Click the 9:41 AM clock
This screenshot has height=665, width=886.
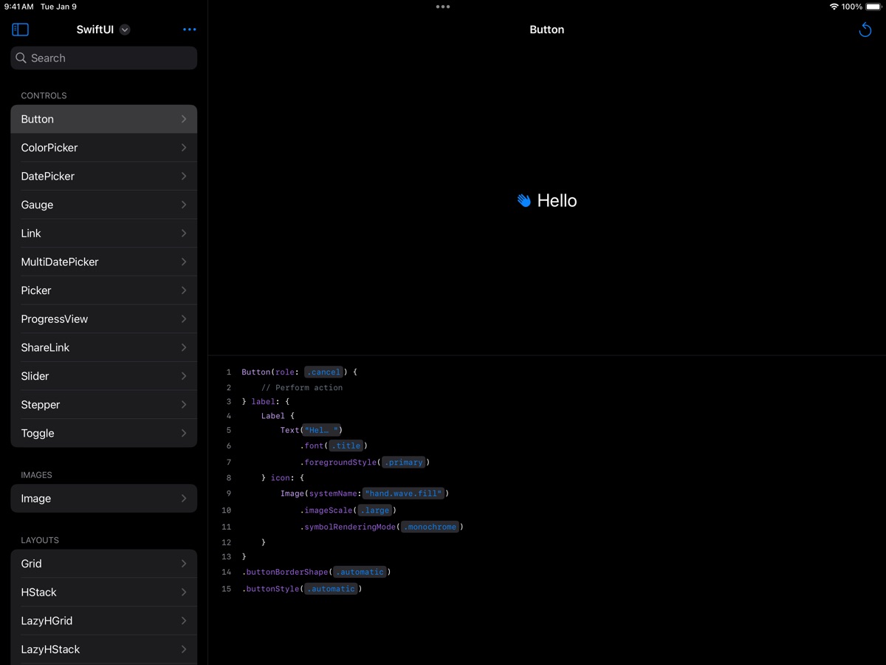pyautogui.click(x=18, y=7)
